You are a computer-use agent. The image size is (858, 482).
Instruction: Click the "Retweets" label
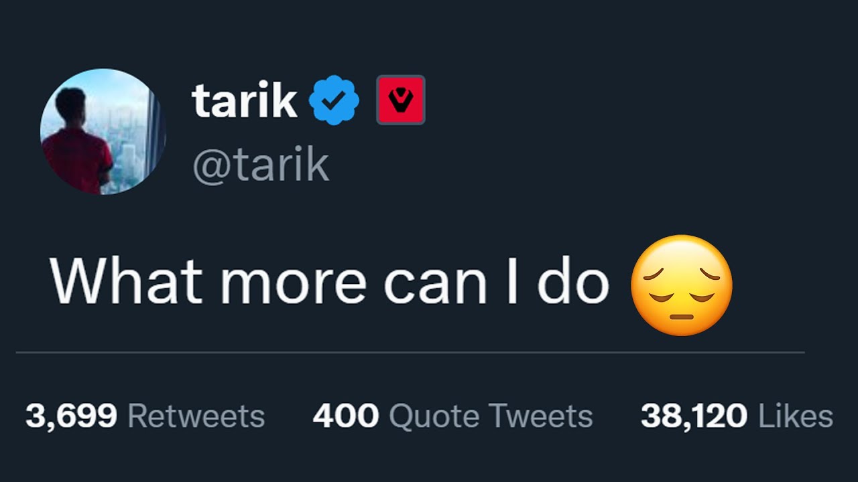pyautogui.click(x=196, y=416)
